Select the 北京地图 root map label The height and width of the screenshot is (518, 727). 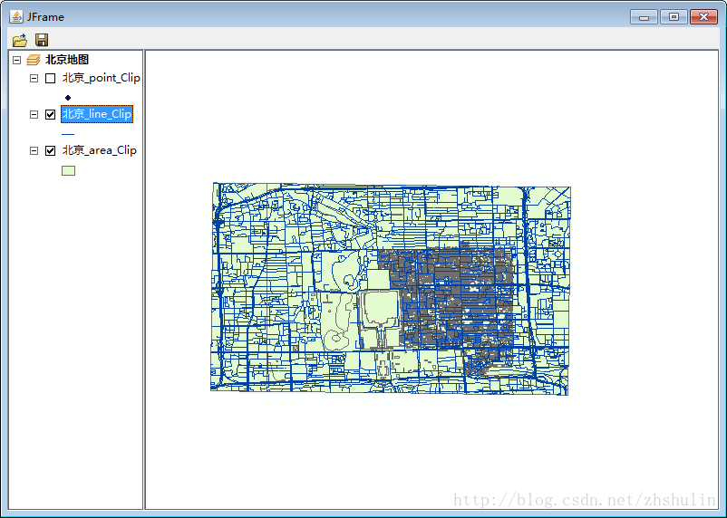point(67,60)
